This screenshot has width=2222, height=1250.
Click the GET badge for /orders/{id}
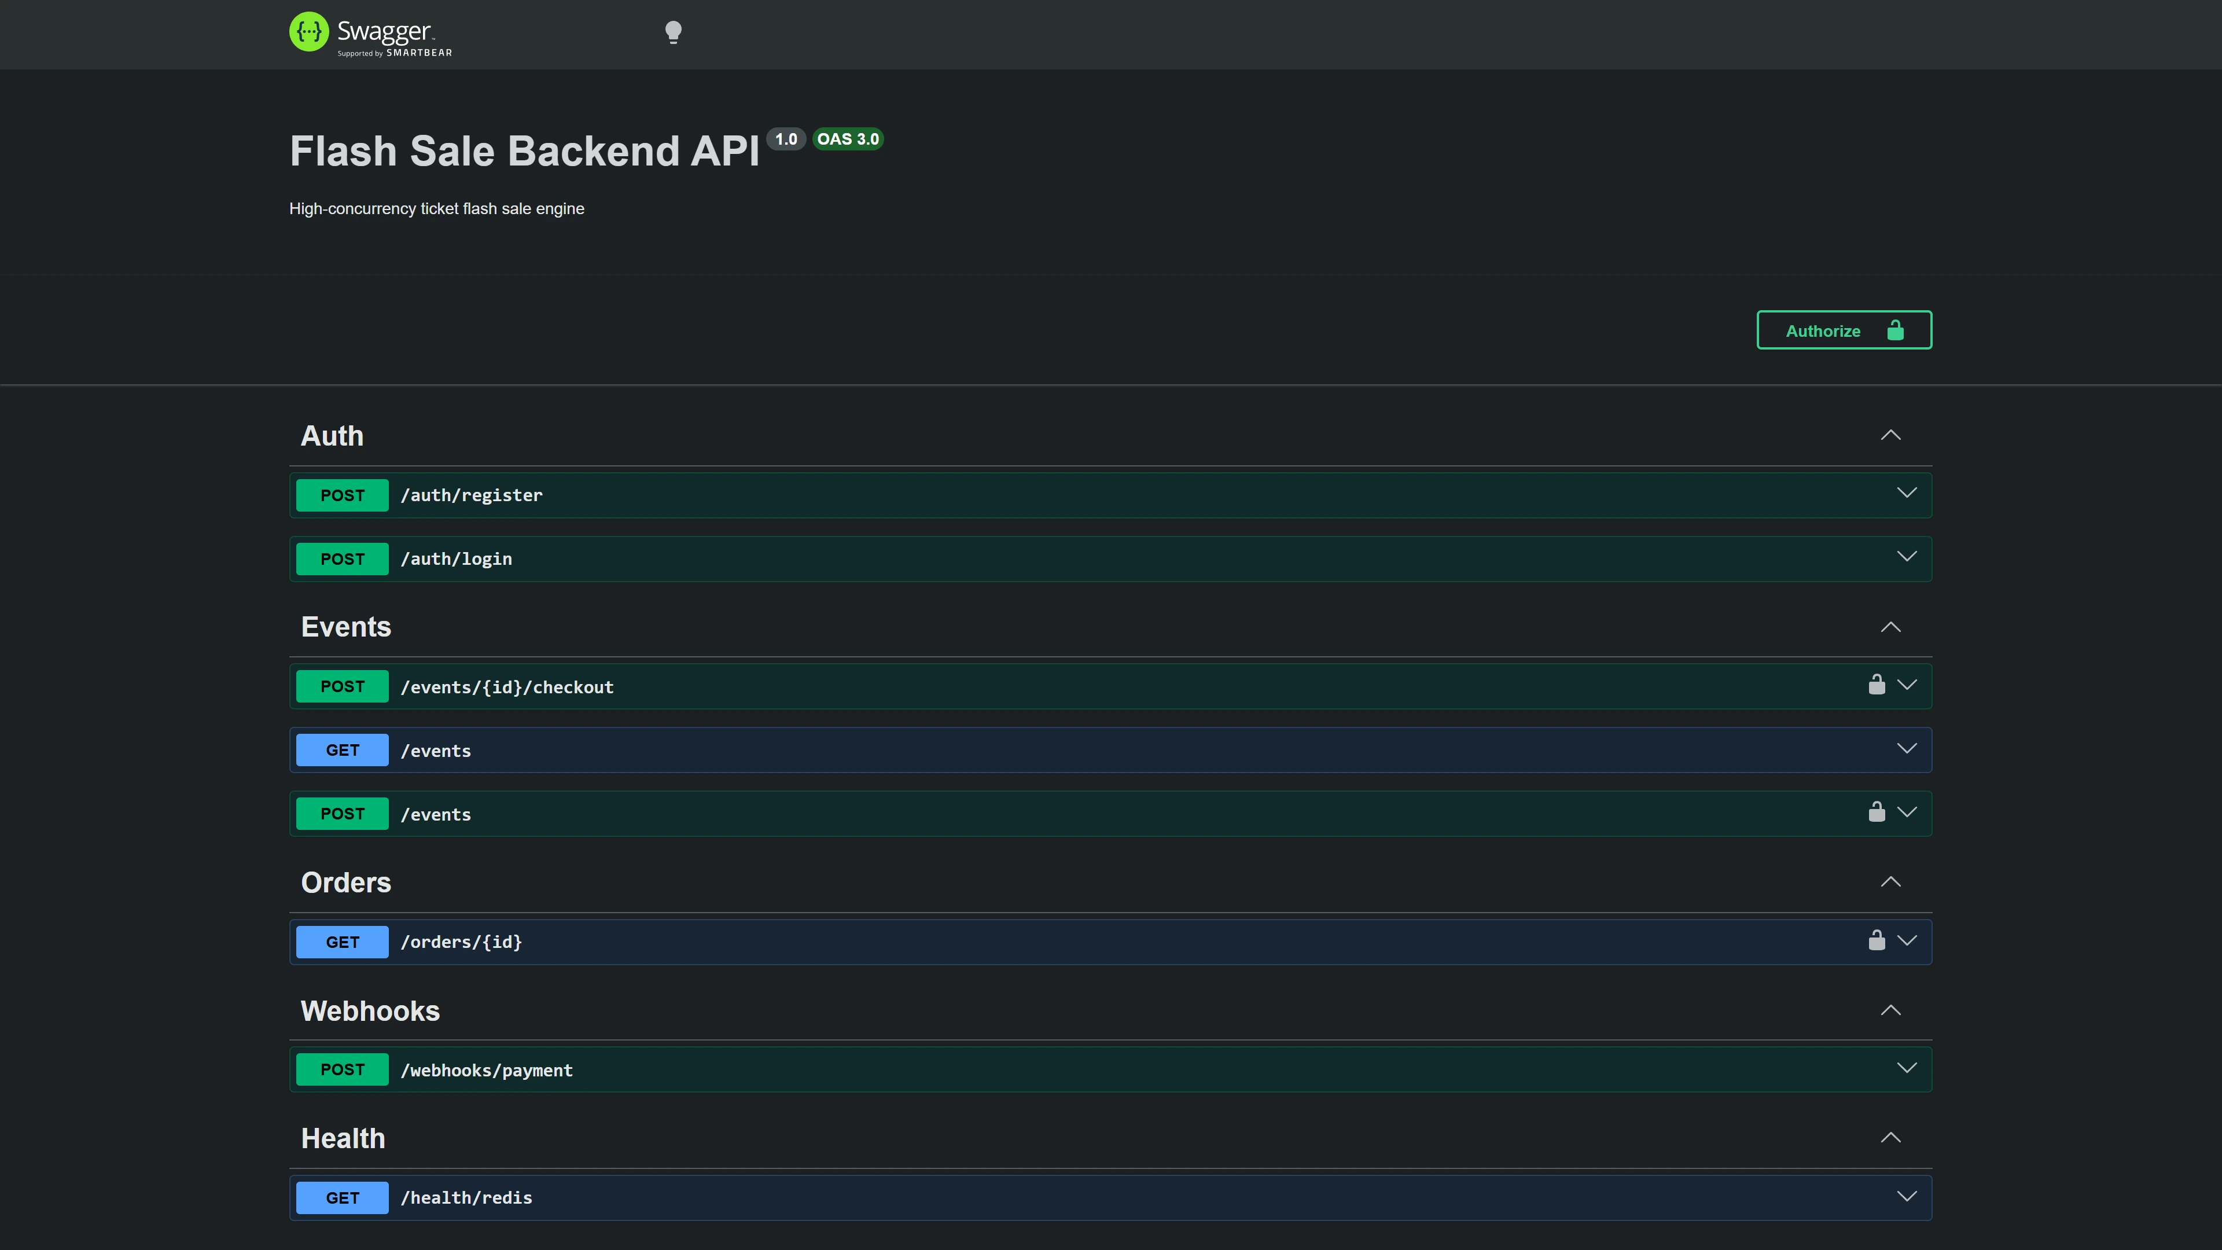(x=343, y=942)
